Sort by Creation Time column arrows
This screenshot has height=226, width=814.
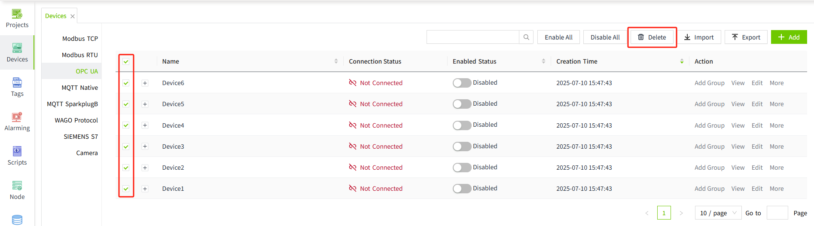click(x=682, y=61)
